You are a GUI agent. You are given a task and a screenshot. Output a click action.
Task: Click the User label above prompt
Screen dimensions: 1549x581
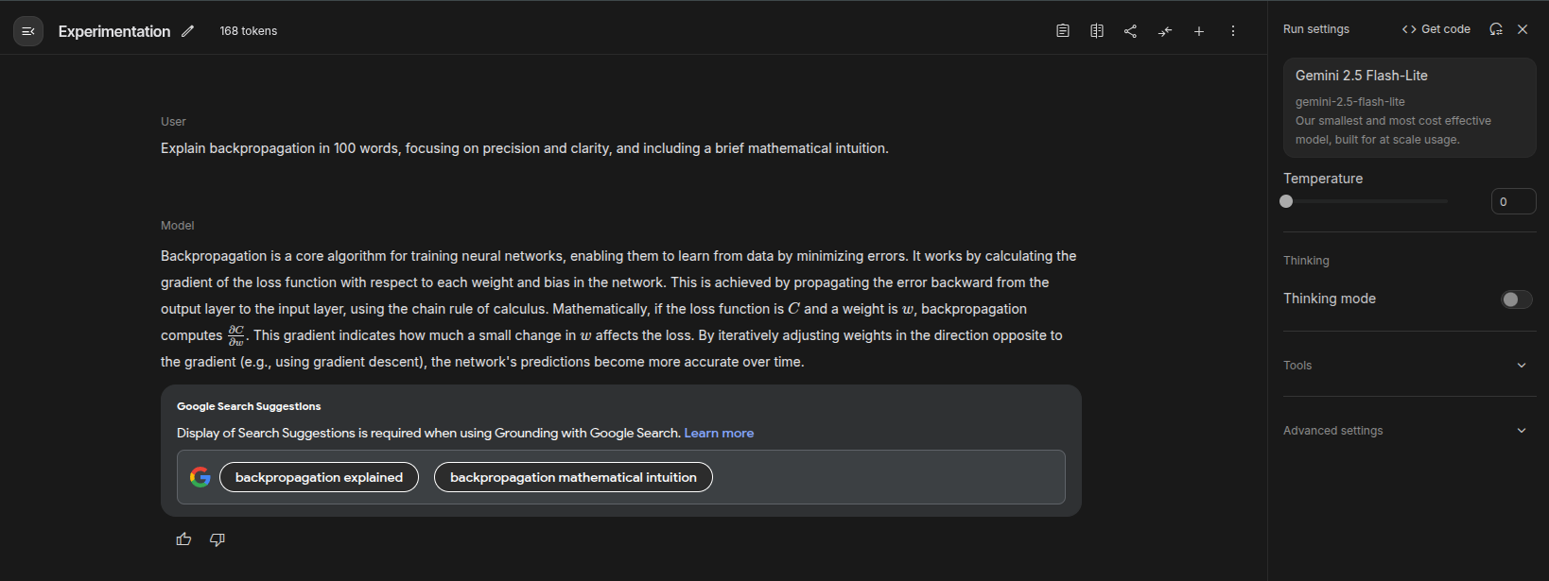(173, 122)
